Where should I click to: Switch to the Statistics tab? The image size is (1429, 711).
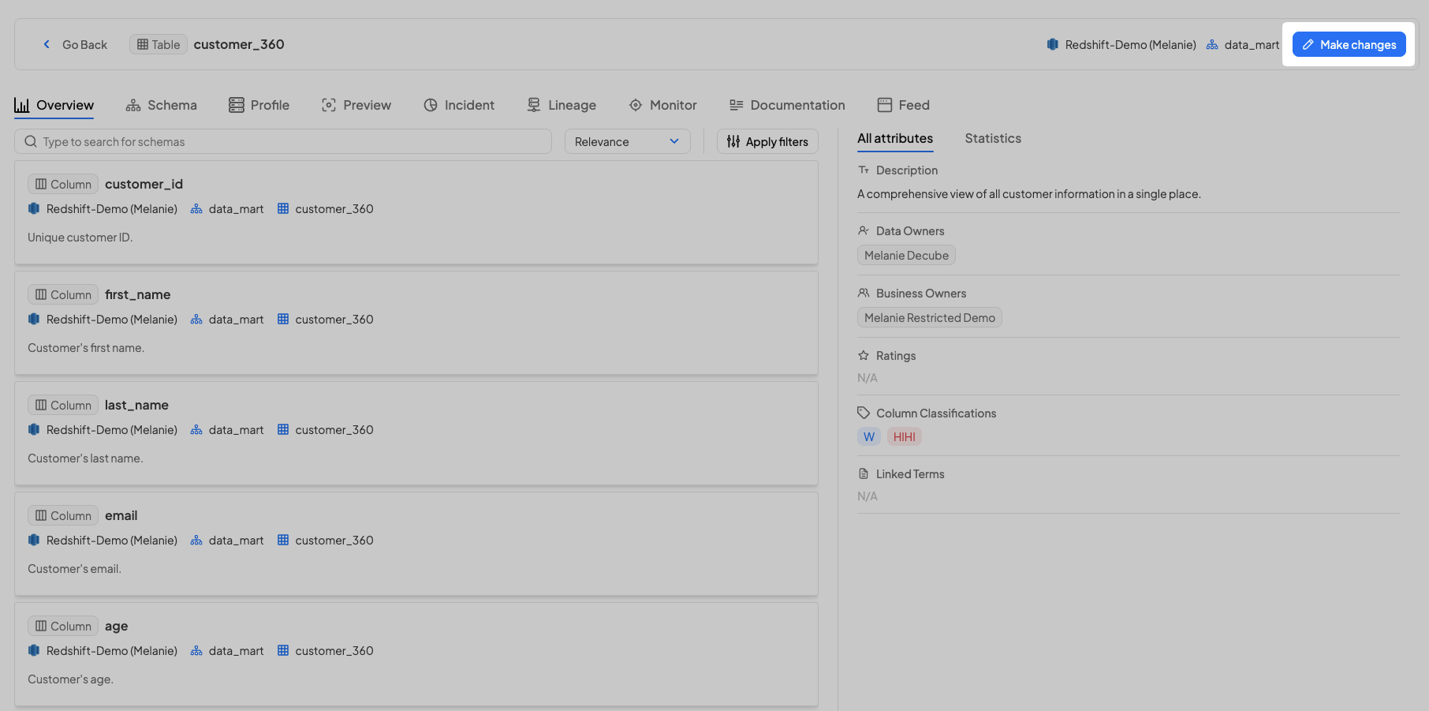point(992,138)
